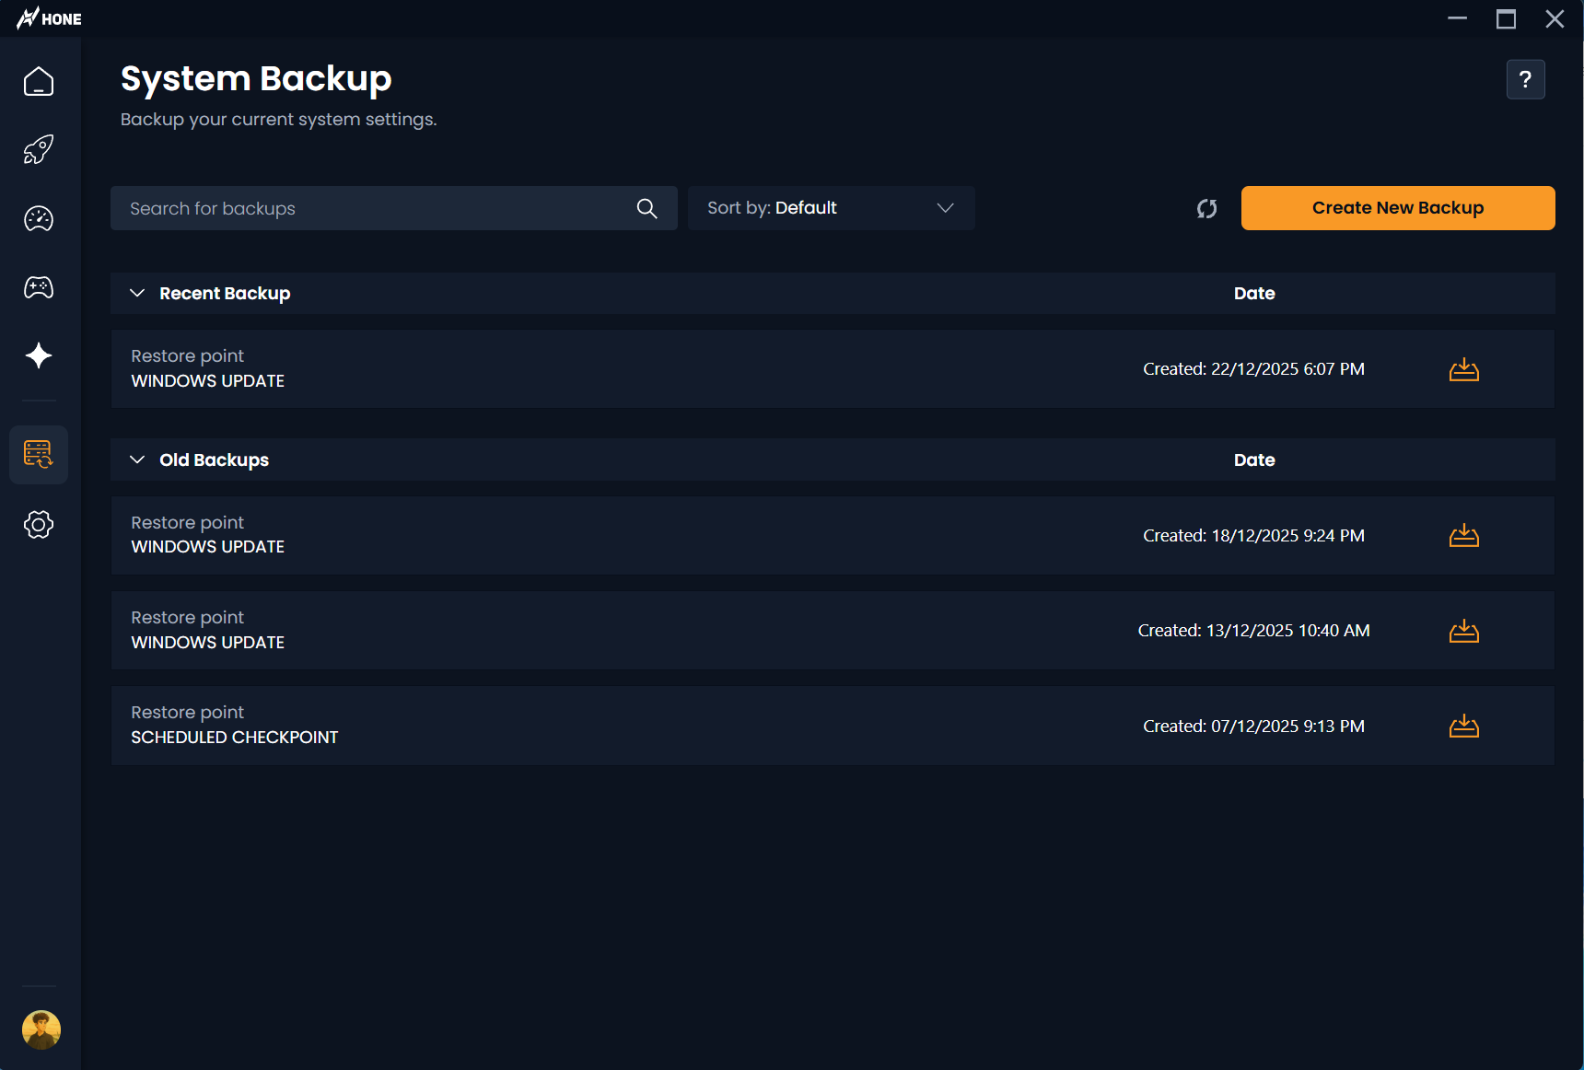Restore the 22/12/2025 6:07 PM backup

point(1463,370)
